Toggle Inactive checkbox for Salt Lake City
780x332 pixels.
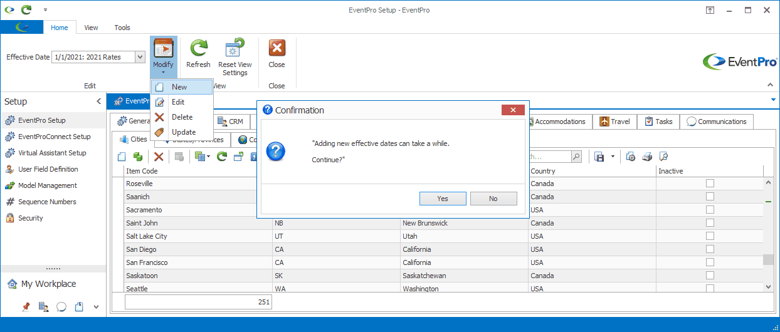pyautogui.click(x=710, y=236)
